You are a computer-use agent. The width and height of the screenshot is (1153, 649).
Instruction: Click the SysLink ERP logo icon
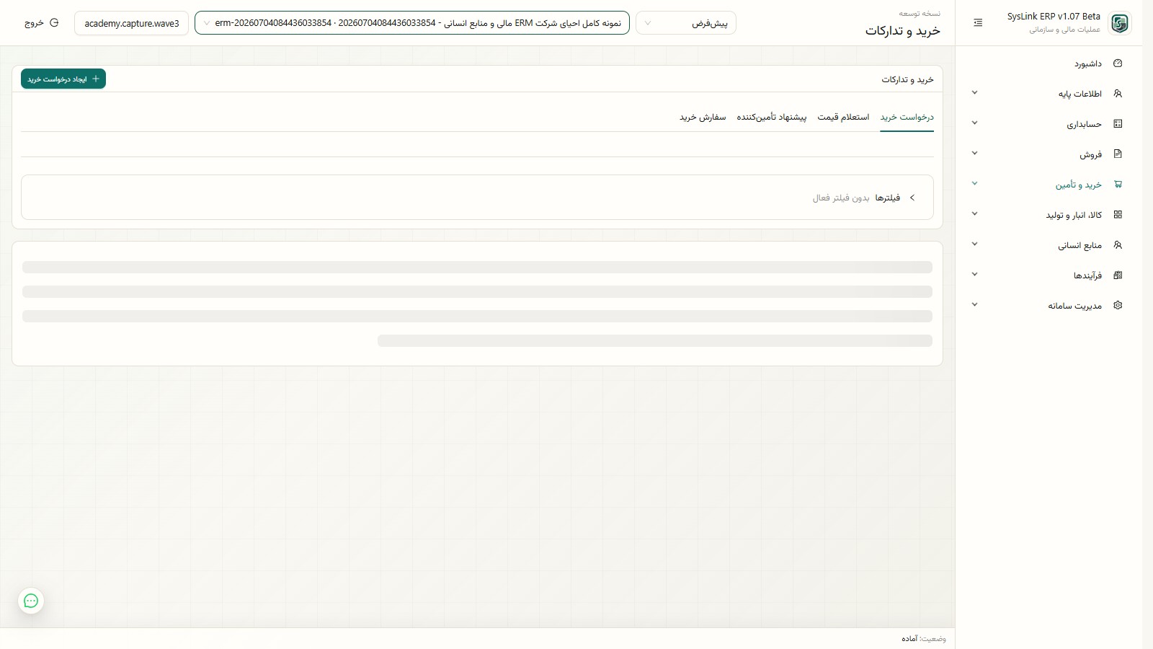click(x=1119, y=23)
